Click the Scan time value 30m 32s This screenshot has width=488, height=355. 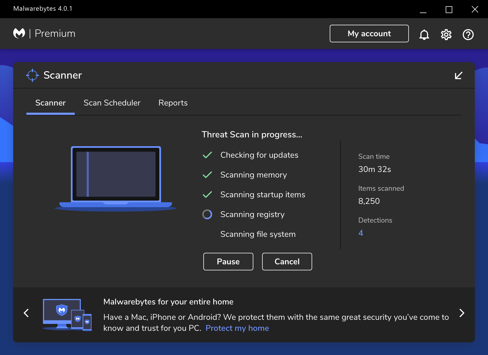375,169
